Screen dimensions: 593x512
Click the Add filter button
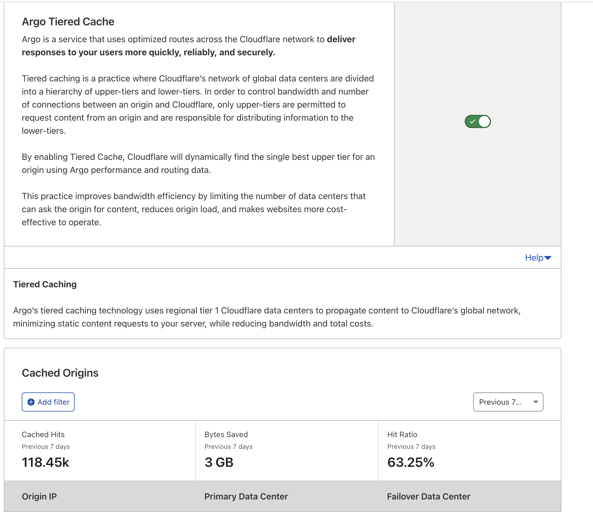(x=48, y=402)
